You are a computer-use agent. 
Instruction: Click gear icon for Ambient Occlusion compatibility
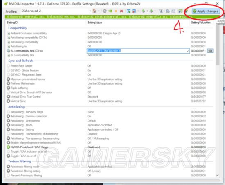pyautogui.click(x=9, y=33)
